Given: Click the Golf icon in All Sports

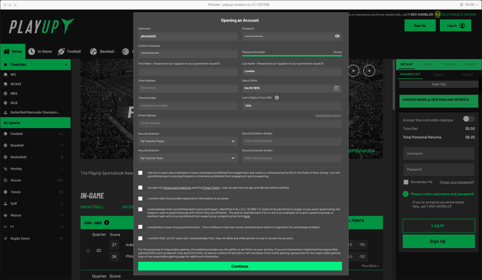Looking at the screenshot, I should [6, 203].
